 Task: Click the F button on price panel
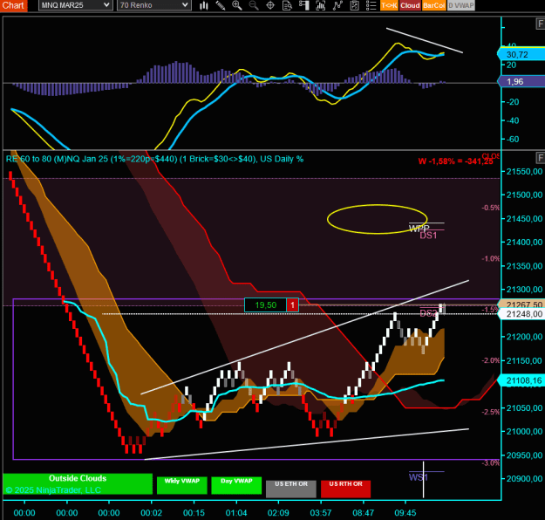tap(540, 158)
